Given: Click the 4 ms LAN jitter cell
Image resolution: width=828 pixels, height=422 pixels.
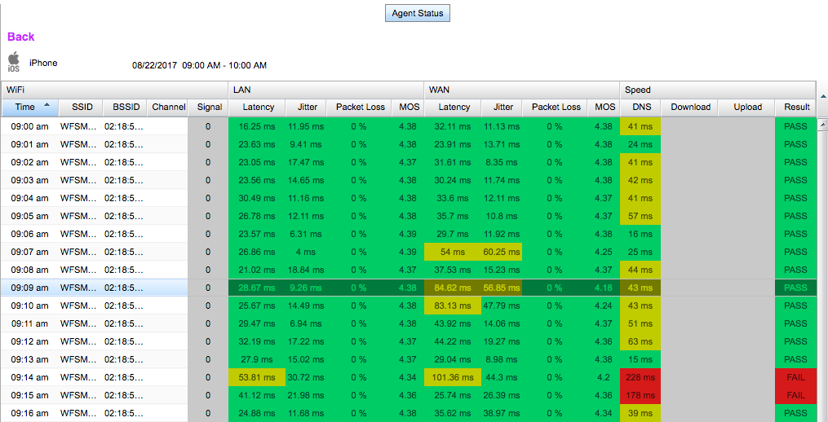Looking at the screenshot, I should (x=306, y=253).
